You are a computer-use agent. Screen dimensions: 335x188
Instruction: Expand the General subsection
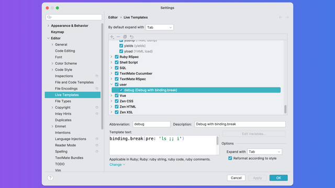pyautogui.click(x=52, y=44)
